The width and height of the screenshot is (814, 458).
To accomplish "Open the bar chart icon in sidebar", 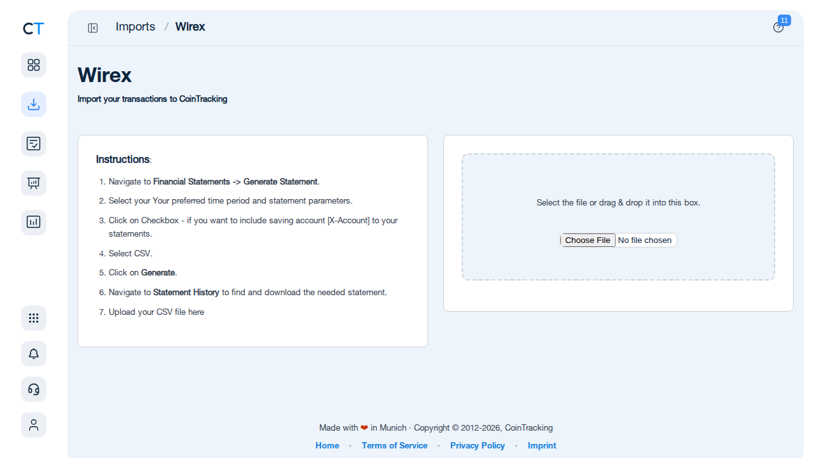I will click(x=34, y=223).
